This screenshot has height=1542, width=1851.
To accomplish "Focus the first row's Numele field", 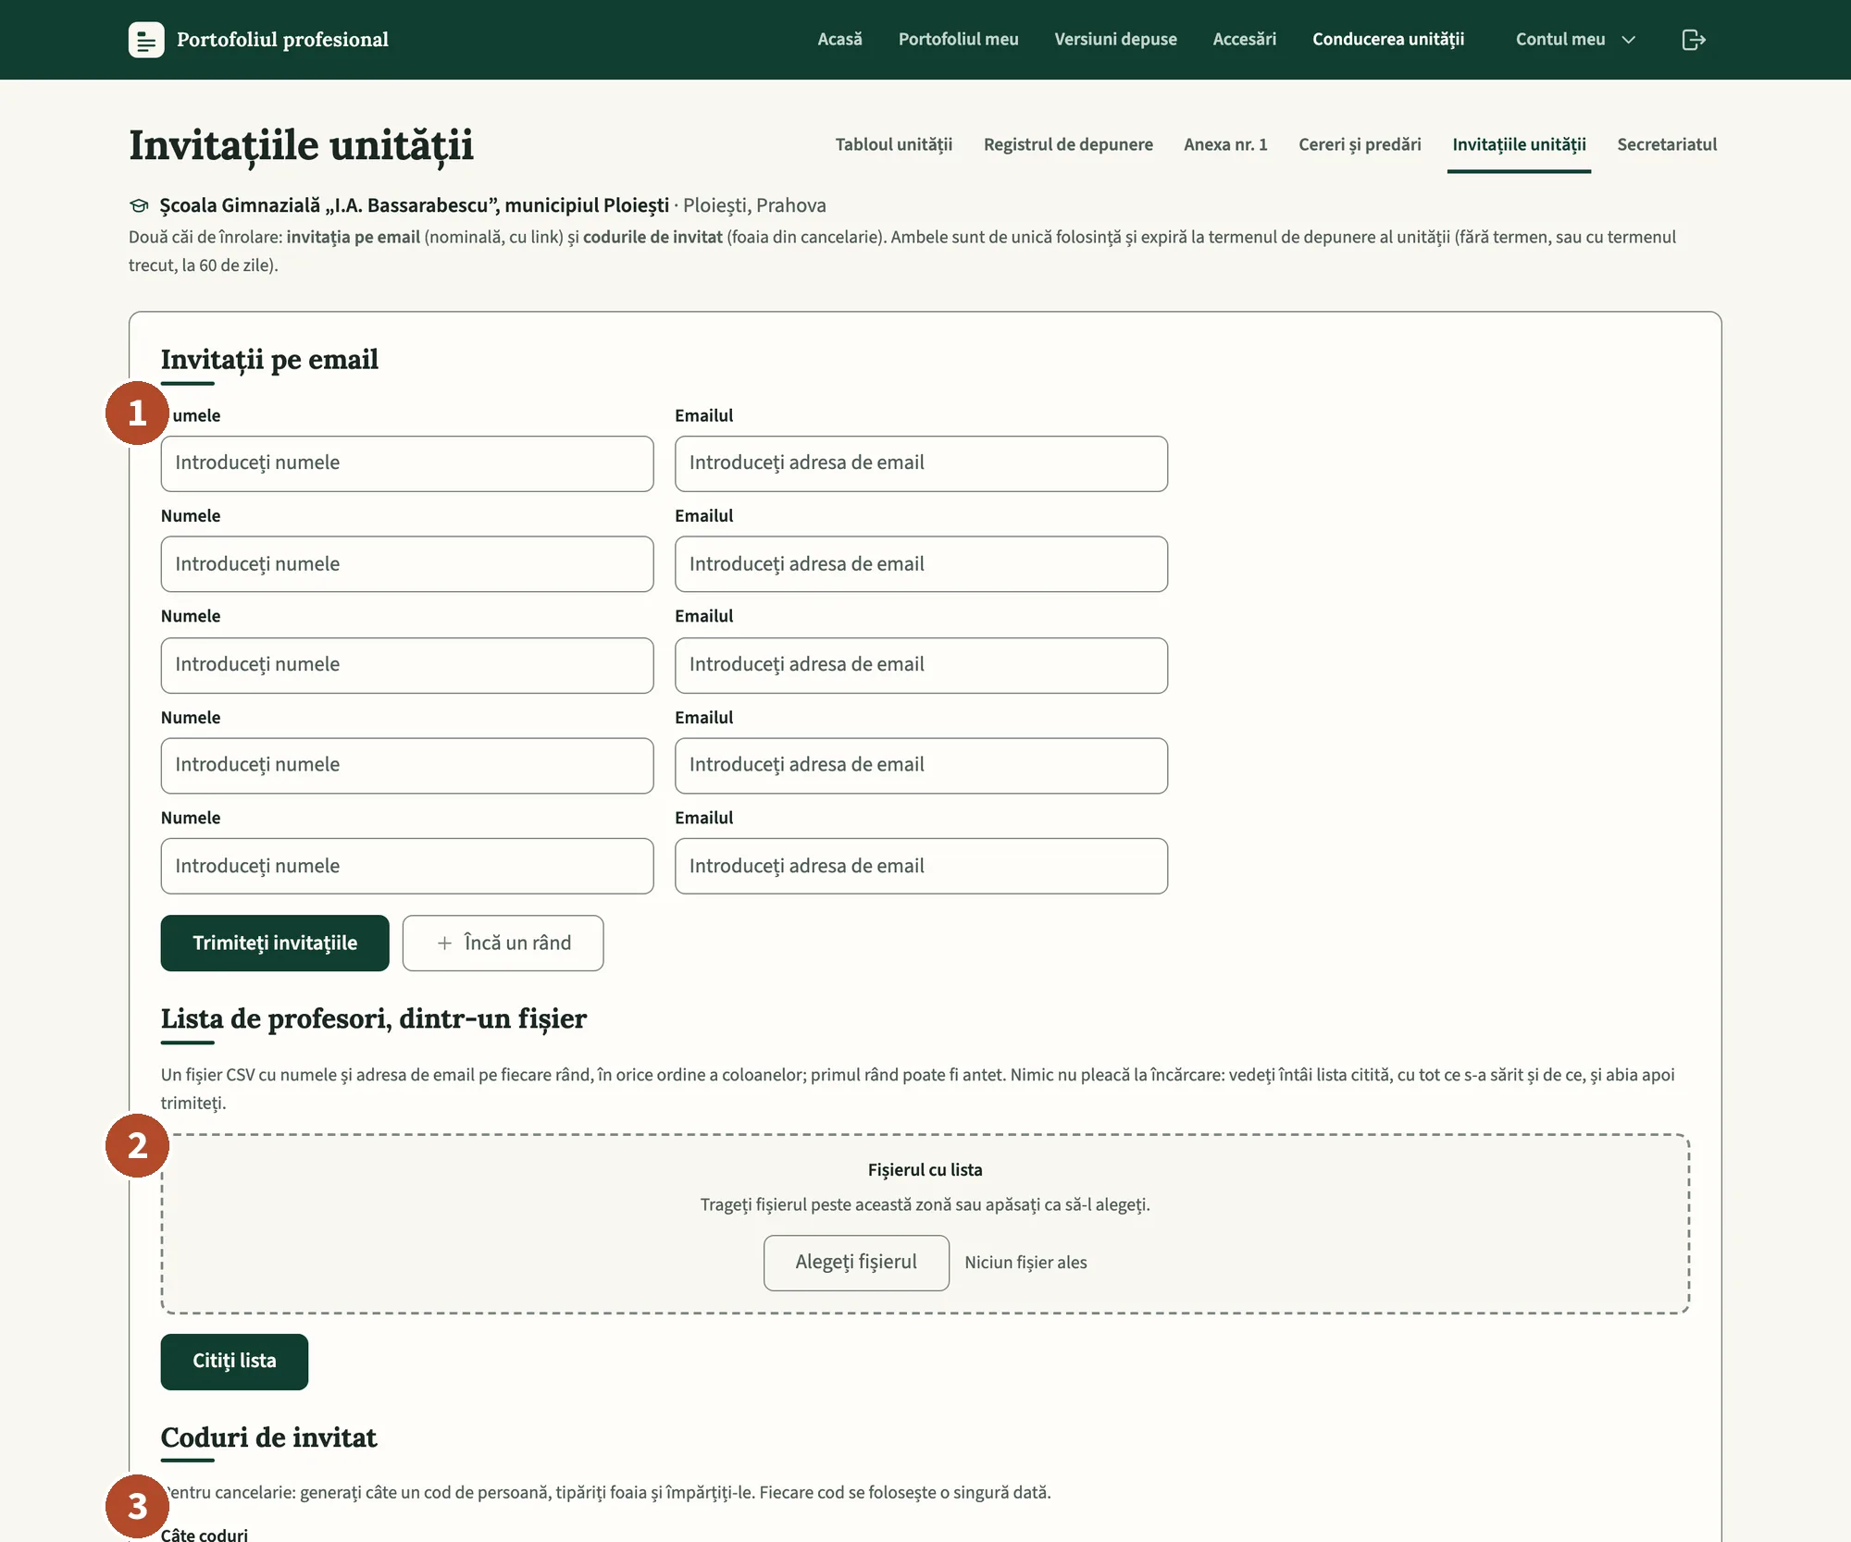I will (407, 463).
